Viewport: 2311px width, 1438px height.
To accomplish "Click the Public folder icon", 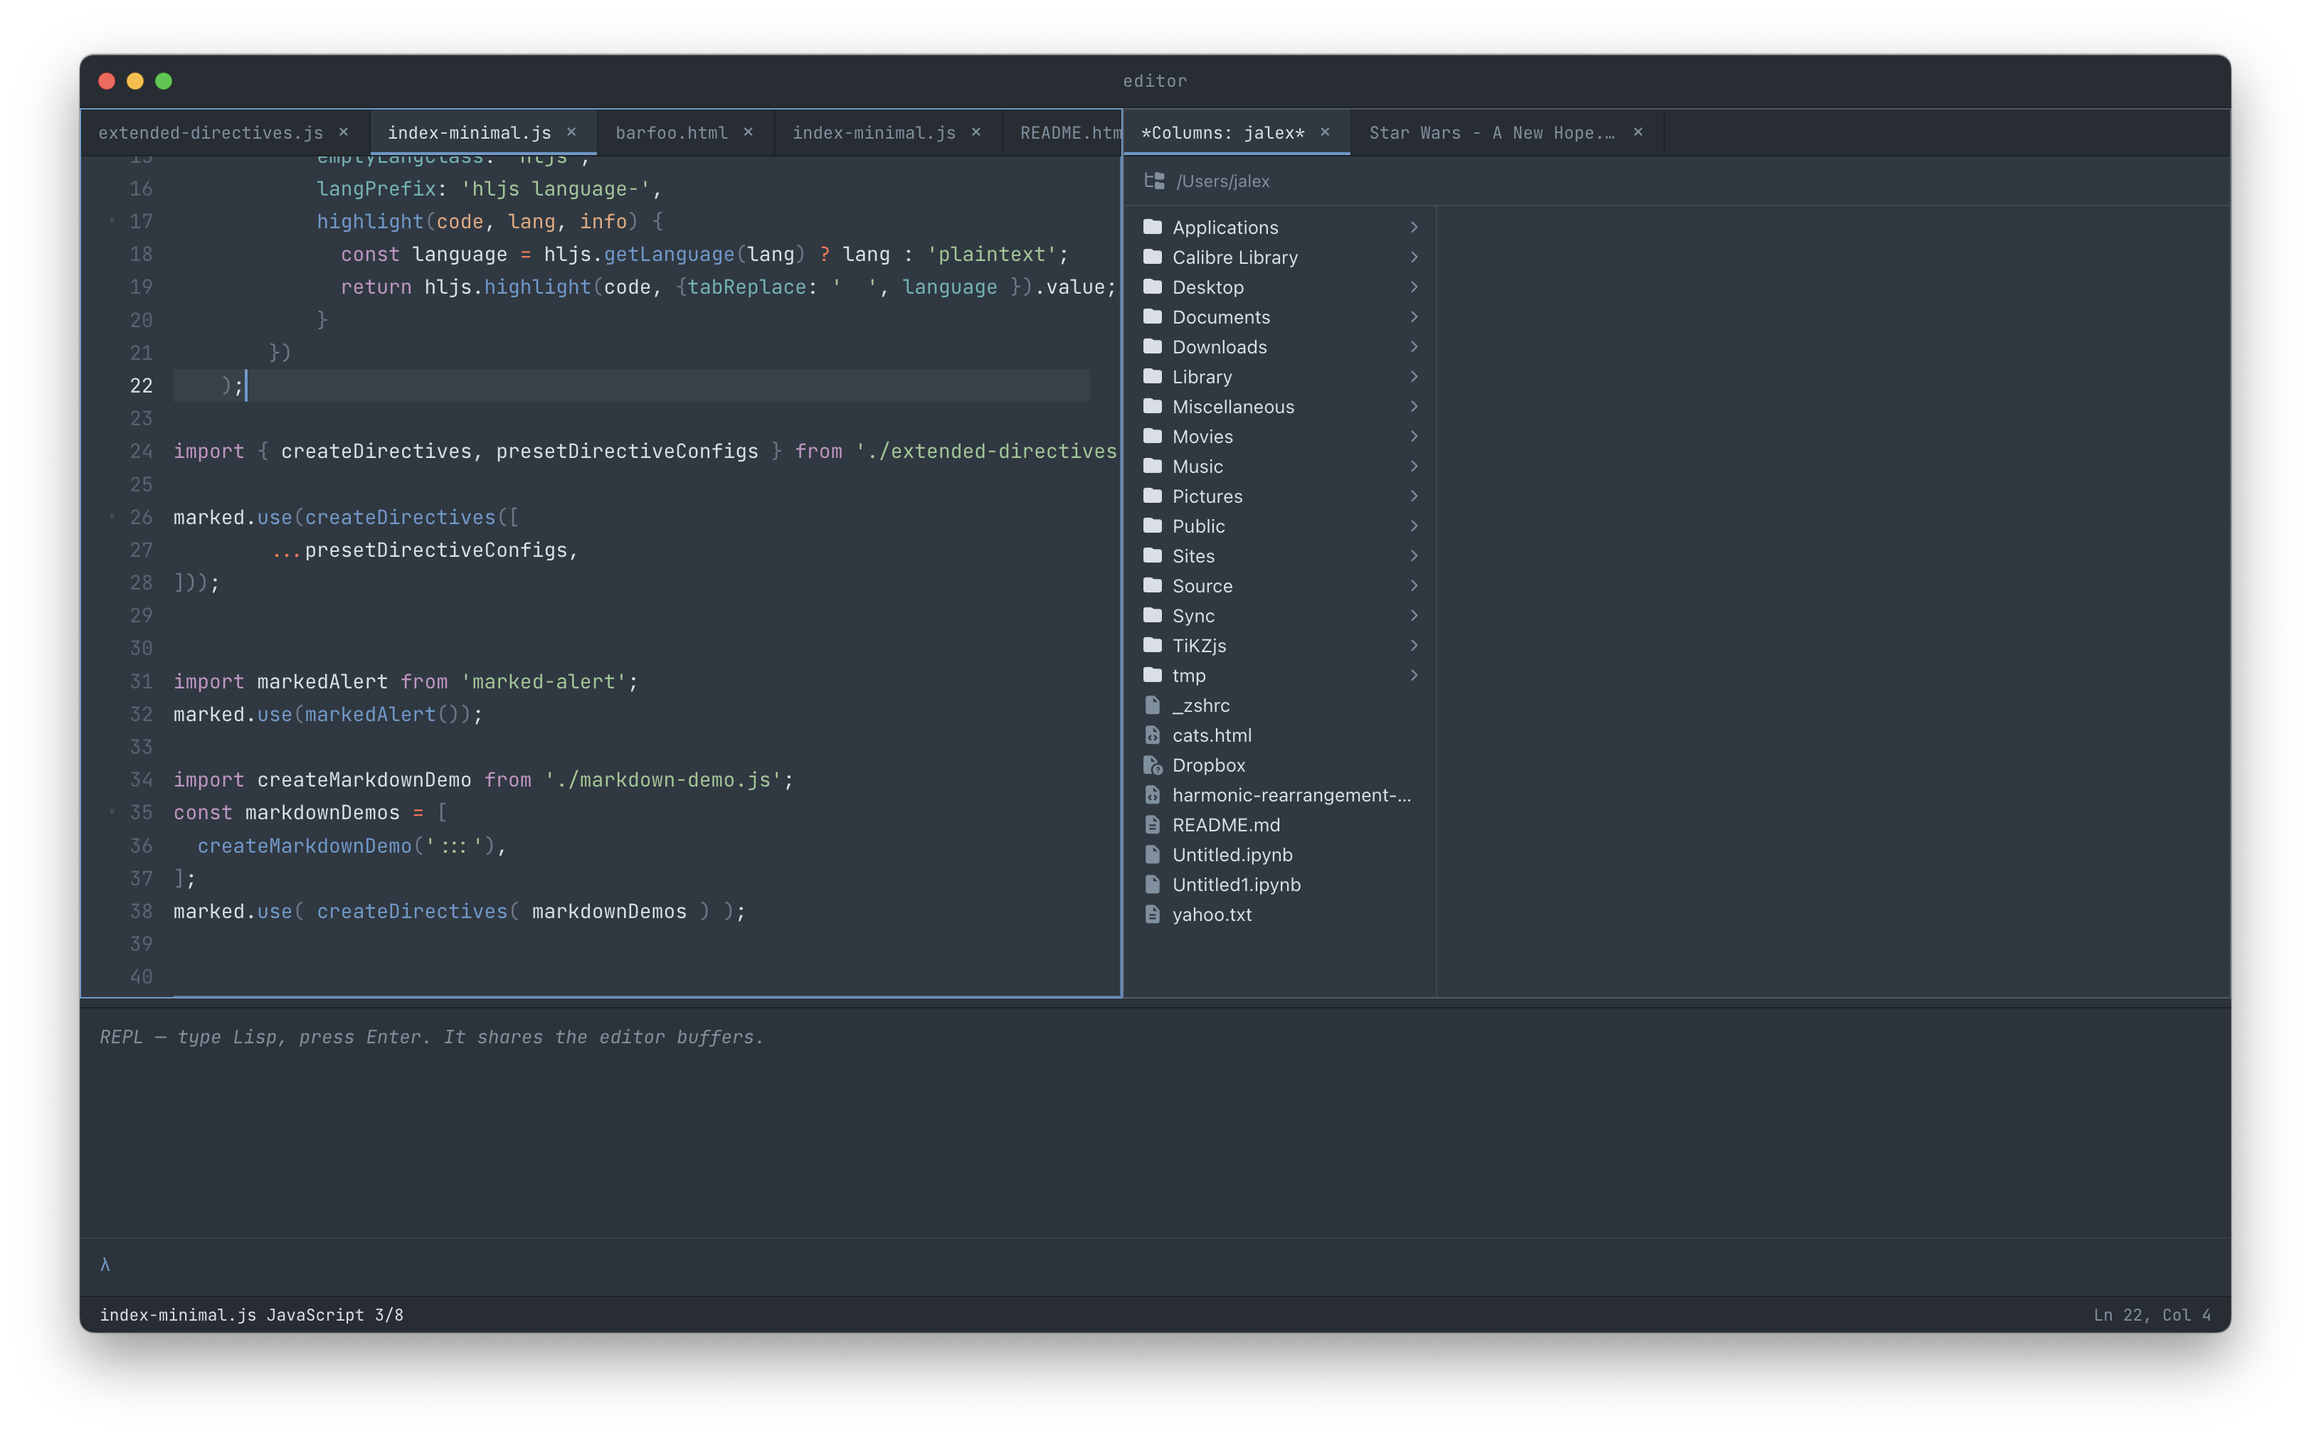I will pos(1152,525).
